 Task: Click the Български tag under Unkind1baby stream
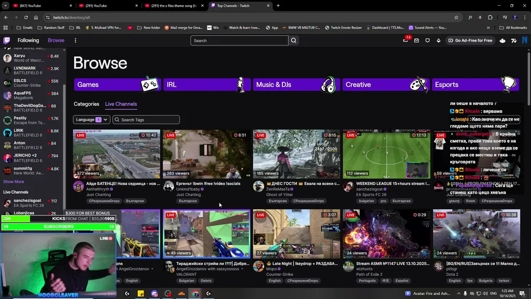point(188,201)
